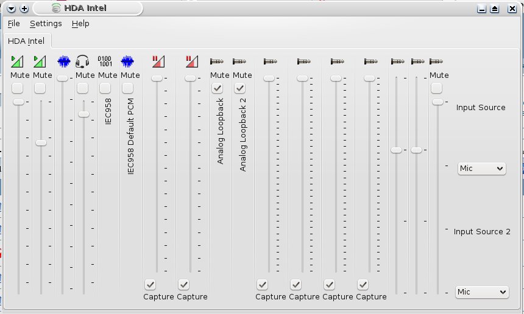Click the first red capture triangle icon
The height and width of the screenshot is (314, 524).
(158, 61)
